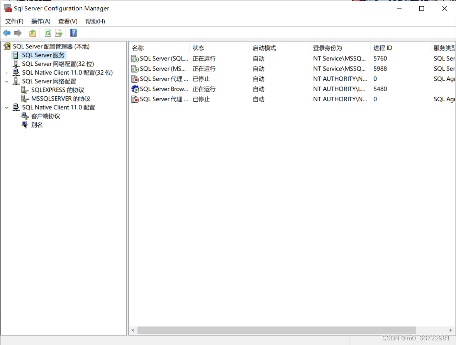Click the Help question mark toolbar icon
The height and width of the screenshot is (345, 456).
[x=74, y=33]
